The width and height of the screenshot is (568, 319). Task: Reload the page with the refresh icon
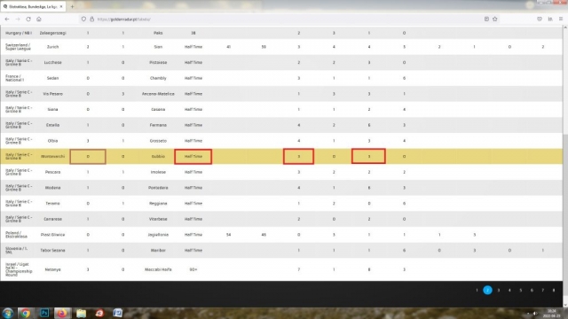pyautogui.click(x=28, y=19)
